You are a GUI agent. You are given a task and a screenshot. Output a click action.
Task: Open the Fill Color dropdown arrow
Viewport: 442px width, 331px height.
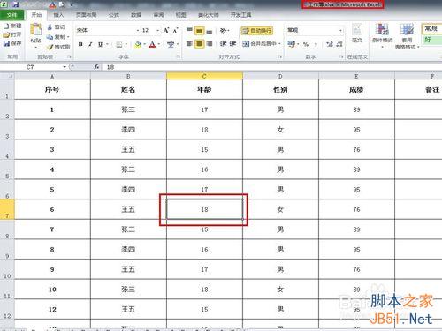(145, 44)
